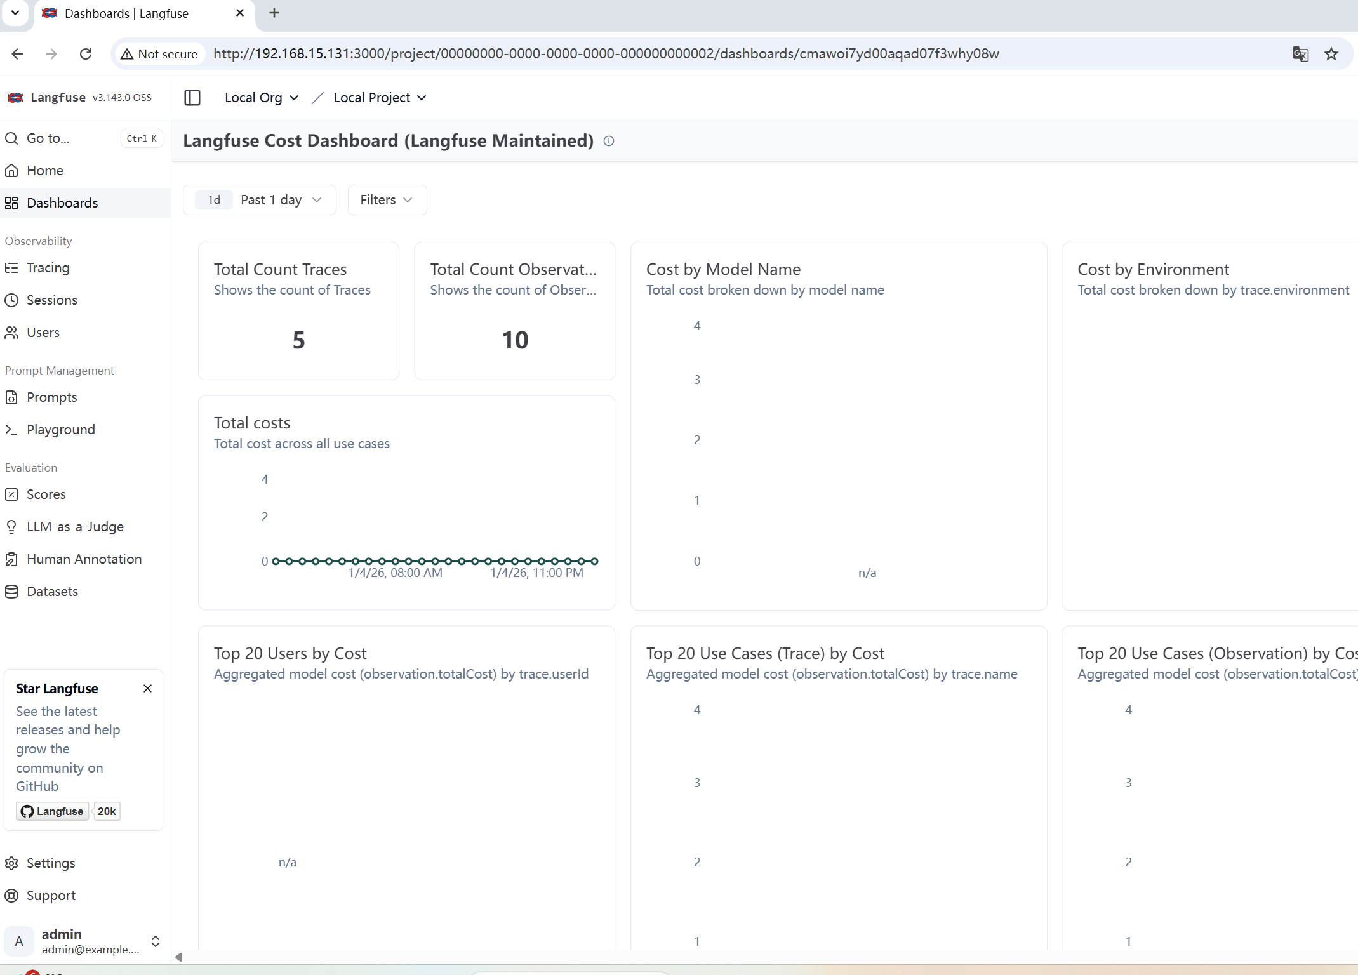
Task: Collapse the sidebar with the panel icon
Action: click(192, 97)
